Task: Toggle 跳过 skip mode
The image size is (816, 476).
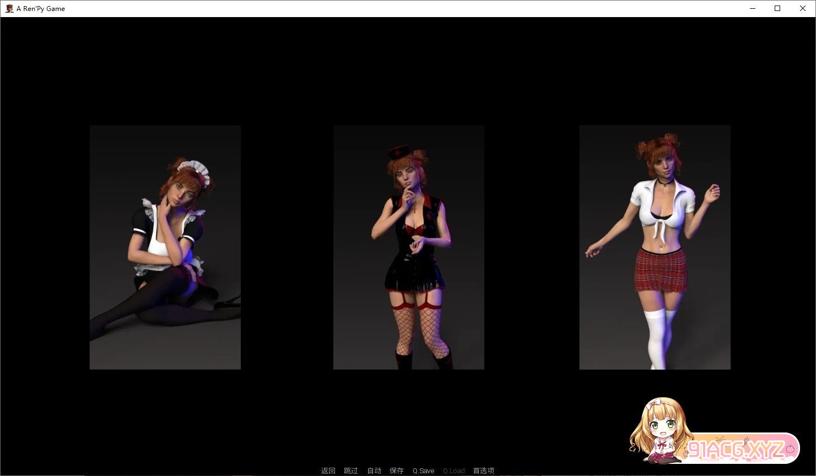Action: (351, 470)
